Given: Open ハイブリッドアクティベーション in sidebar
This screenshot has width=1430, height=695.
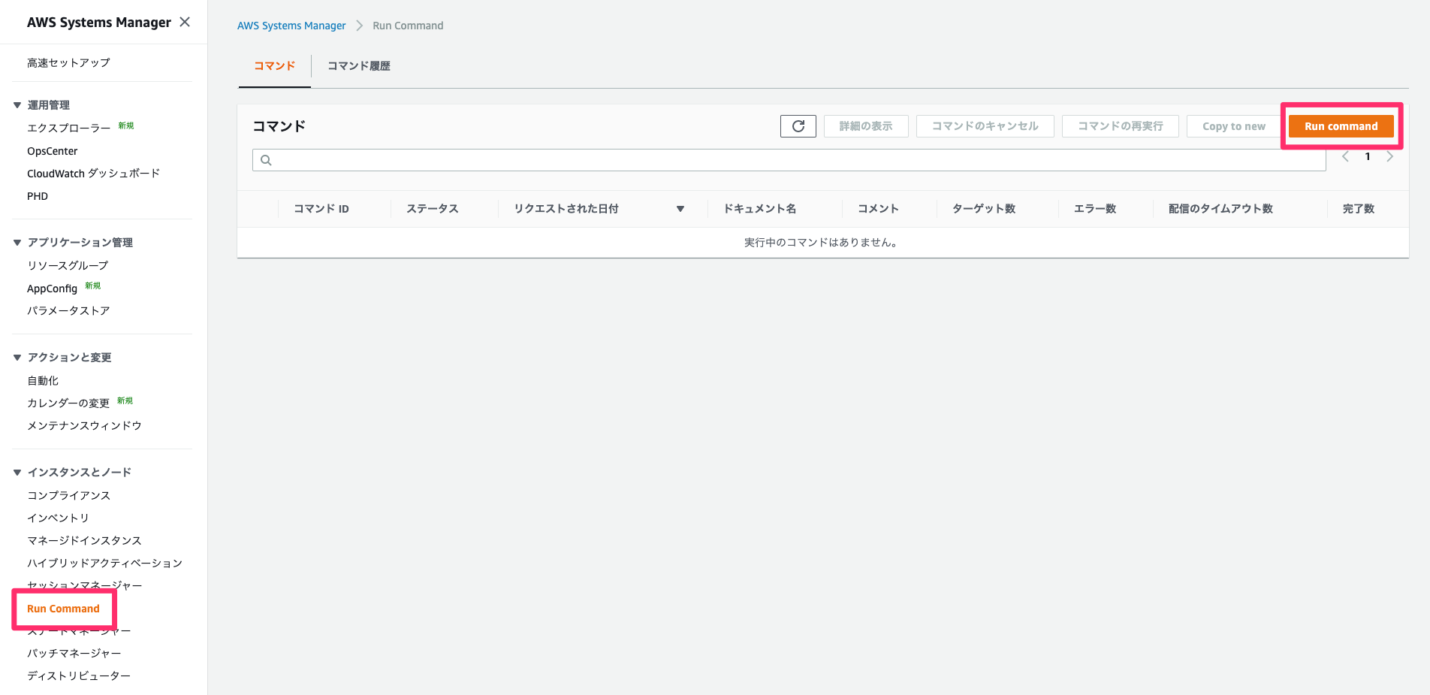Looking at the screenshot, I should (x=104, y=564).
